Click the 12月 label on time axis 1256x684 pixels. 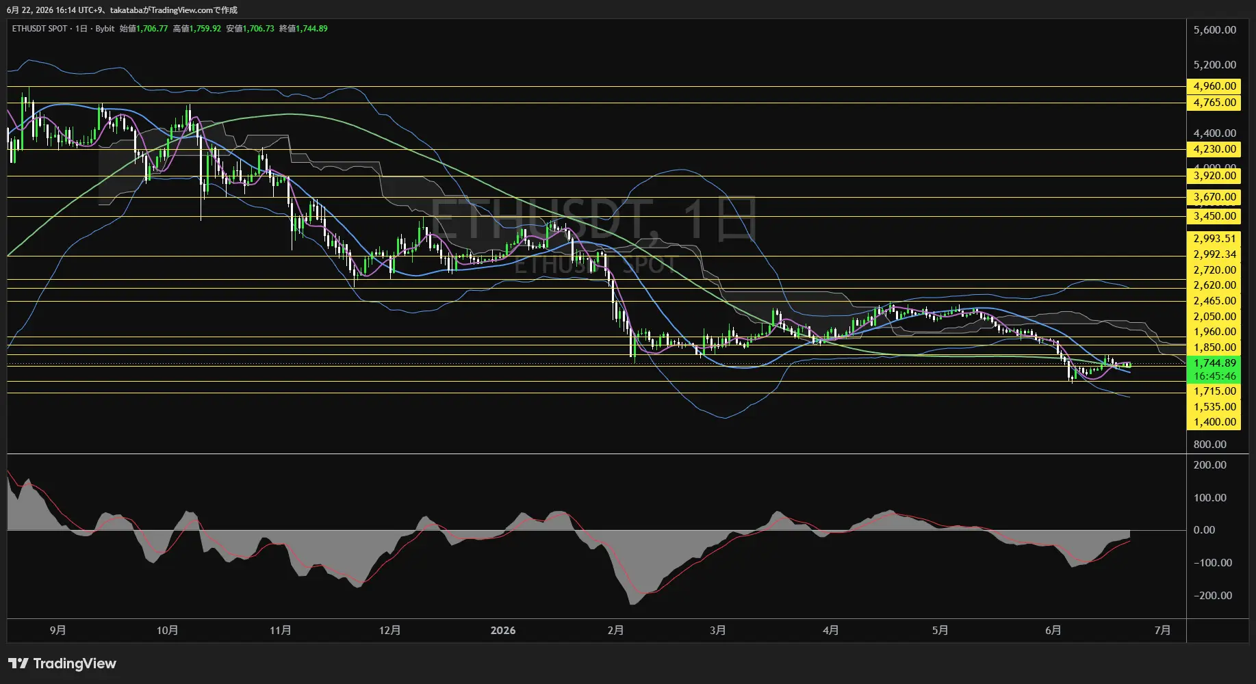pyautogui.click(x=390, y=630)
